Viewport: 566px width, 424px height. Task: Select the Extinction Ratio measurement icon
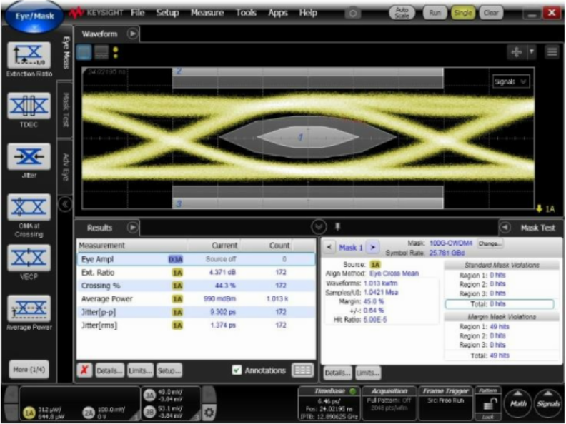[29, 55]
